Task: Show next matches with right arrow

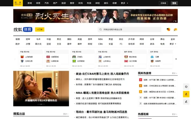Action: click(176, 59)
